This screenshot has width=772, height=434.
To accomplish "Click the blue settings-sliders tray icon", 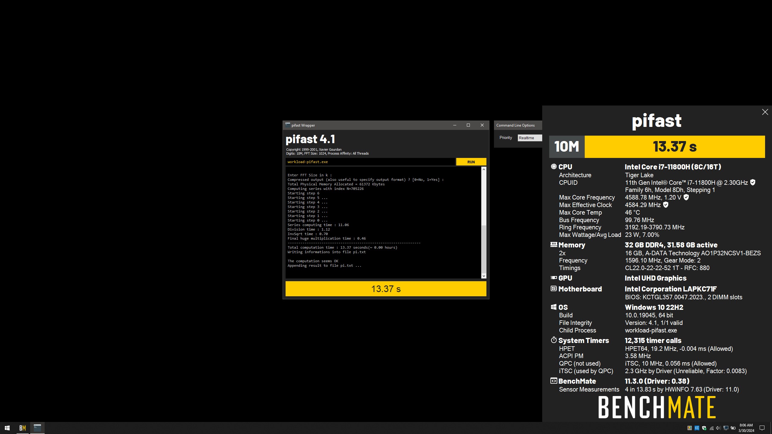I will point(697,428).
